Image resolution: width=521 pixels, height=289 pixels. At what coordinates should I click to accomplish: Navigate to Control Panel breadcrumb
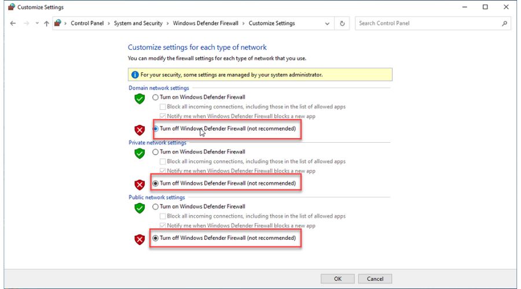[x=87, y=23]
